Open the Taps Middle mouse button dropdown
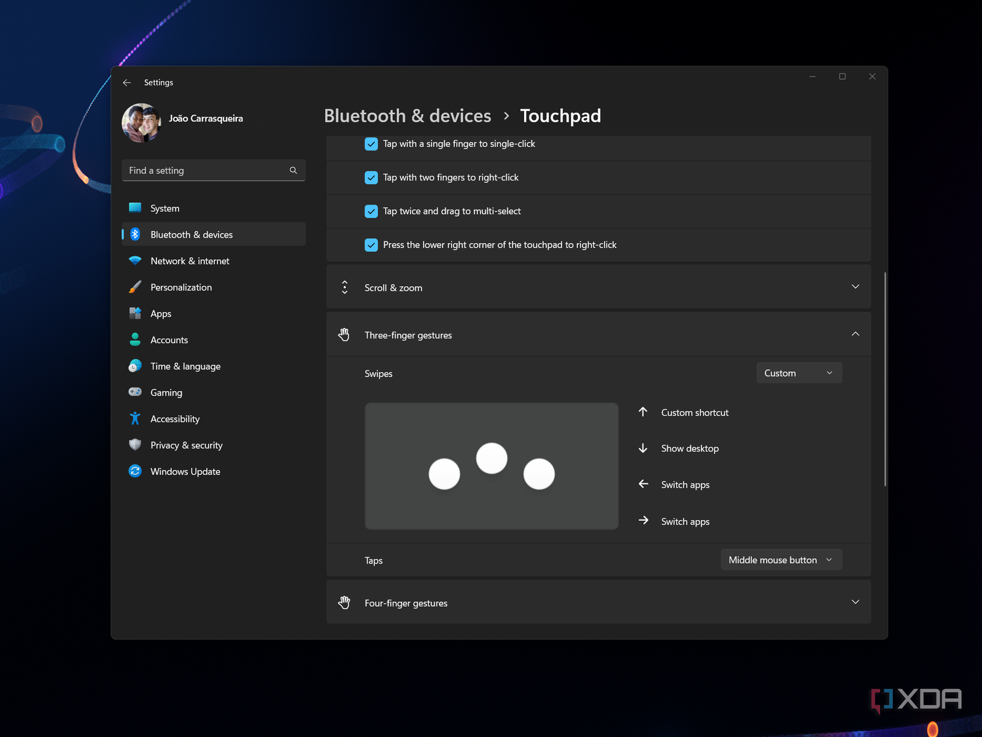The image size is (982, 737). tap(781, 560)
